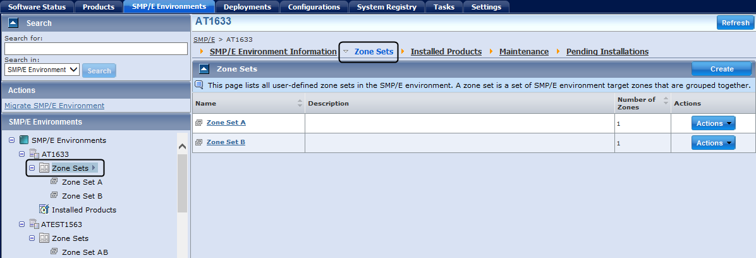Click the Zone Sets folder icon under AT1633

(44, 168)
